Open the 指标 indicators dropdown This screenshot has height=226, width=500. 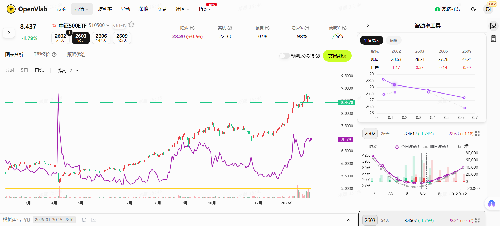pos(68,71)
